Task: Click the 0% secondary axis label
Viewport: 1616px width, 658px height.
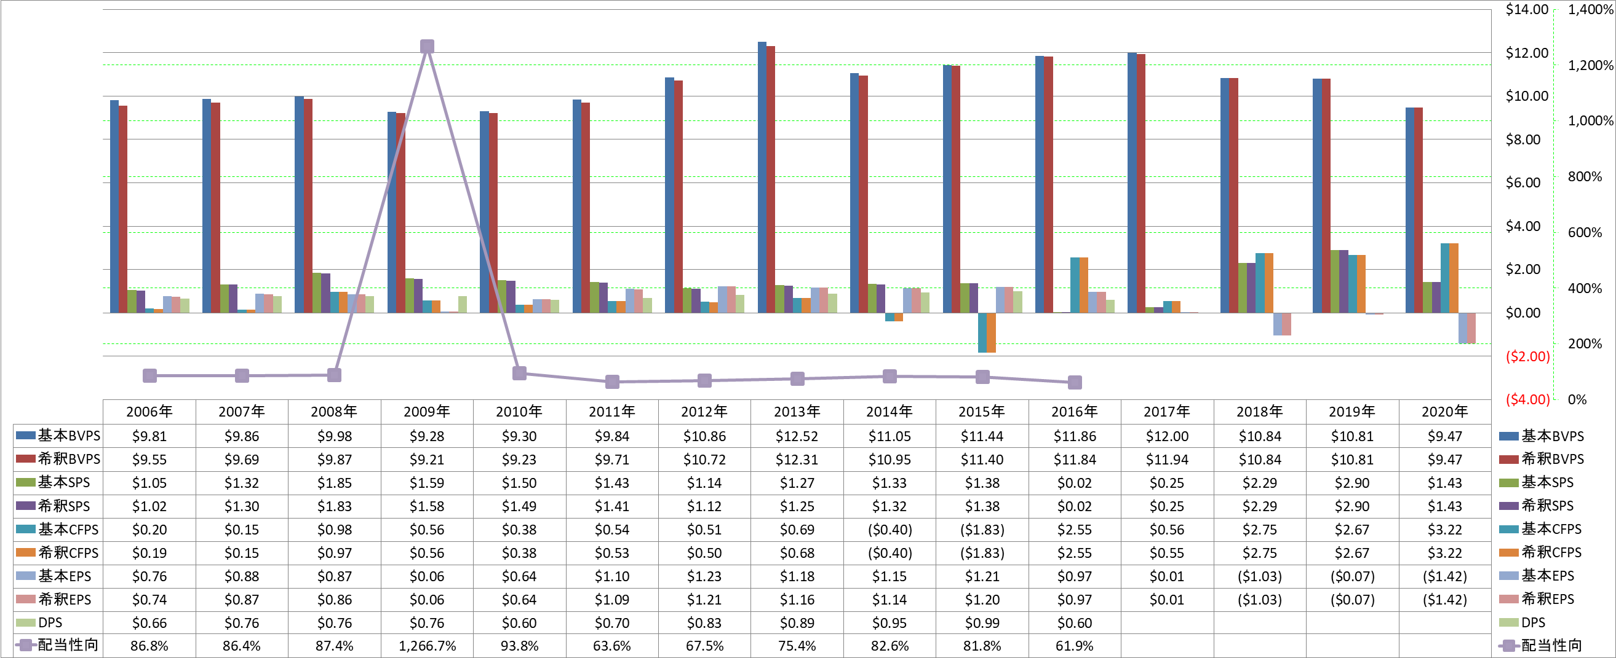Action: click(x=1577, y=399)
